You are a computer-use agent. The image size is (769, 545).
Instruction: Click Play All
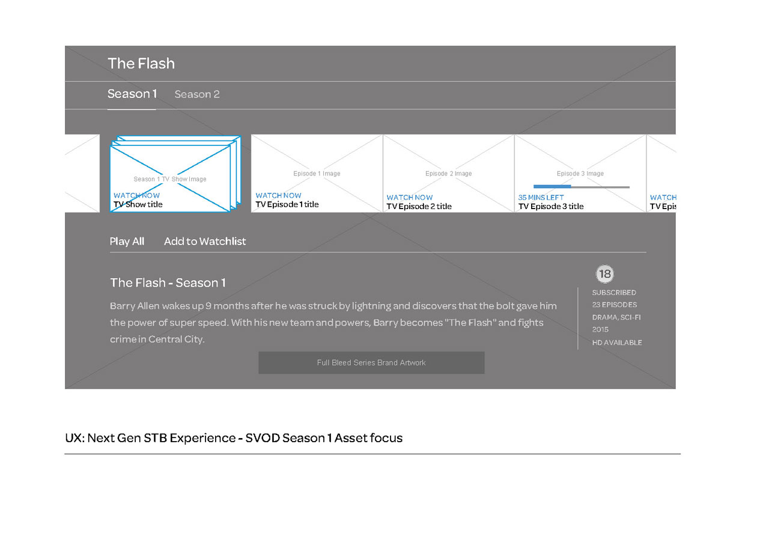[127, 242]
